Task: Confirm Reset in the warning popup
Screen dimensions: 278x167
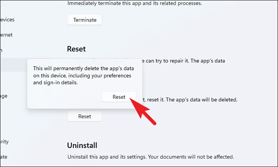Action: tap(119, 97)
